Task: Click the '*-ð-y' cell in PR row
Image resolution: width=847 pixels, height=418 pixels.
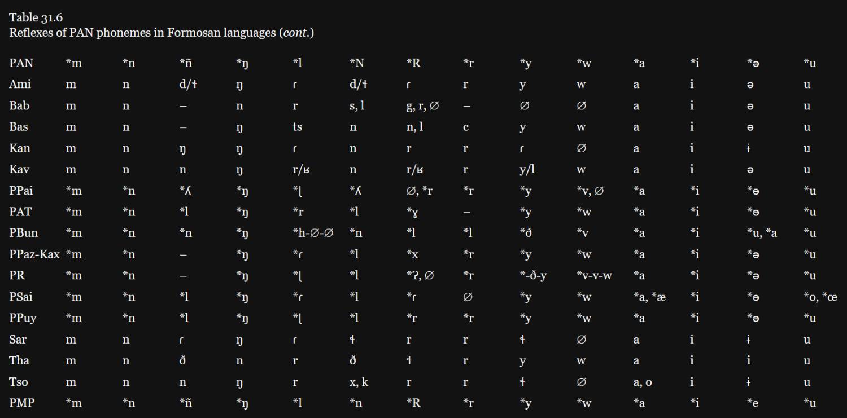Action: click(533, 276)
